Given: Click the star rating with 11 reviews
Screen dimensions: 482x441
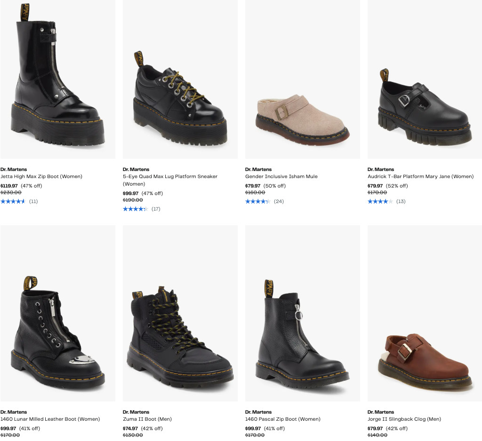Looking at the screenshot, I should click(x=13, y=202).
